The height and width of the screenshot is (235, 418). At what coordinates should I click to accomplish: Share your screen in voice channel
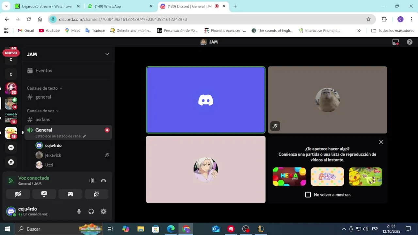coord(44,194)
